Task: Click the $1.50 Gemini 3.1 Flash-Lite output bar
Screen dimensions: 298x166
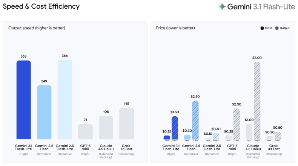Action: pos(175,128)
